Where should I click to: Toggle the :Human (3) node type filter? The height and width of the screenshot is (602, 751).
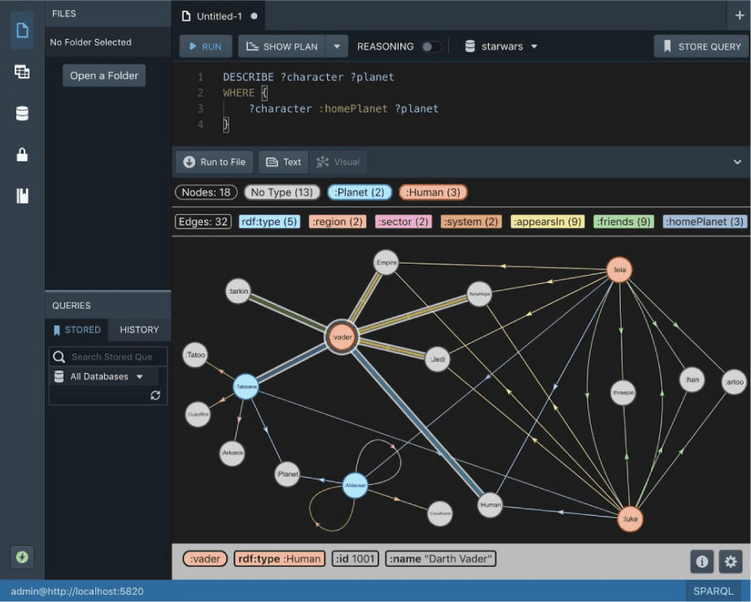click(x=432, y=192)
